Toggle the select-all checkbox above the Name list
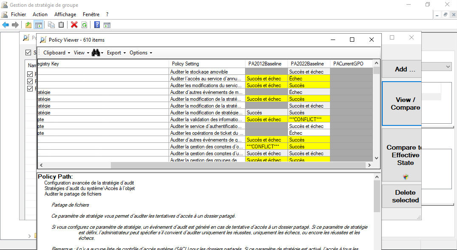The width and height of the screenshot is (457, 250). pyautogui.click(x=28, y=53)
